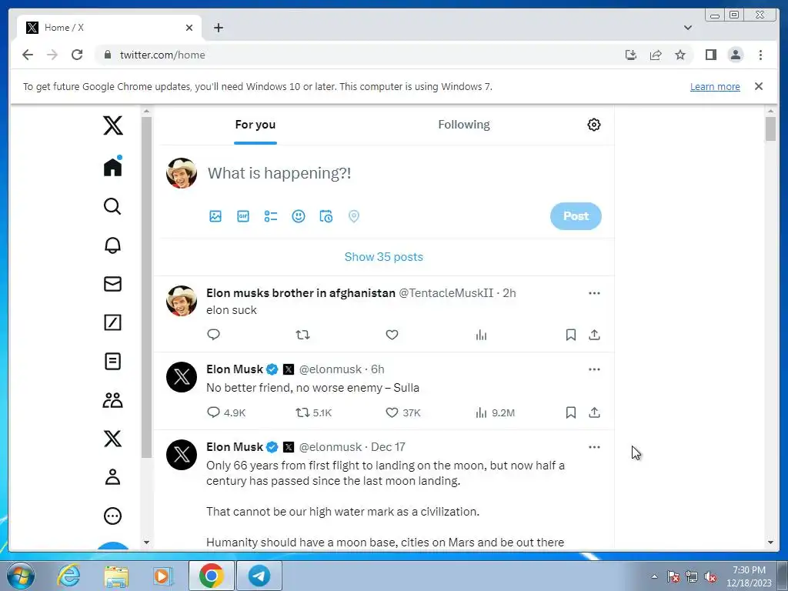Share the Sulla quote post
The height and width of the screenshot is (591, 788).
click(x=595, y=413)
